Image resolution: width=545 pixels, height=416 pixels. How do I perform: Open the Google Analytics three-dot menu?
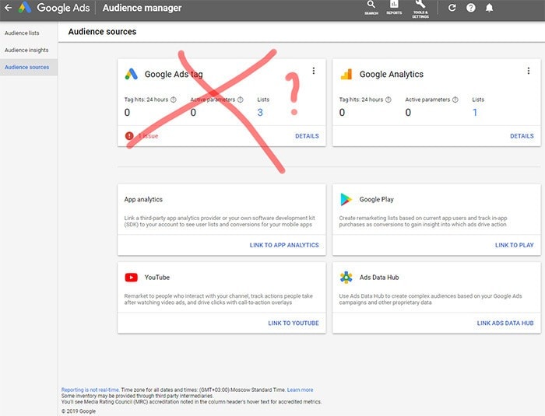(x=529, y=71)
